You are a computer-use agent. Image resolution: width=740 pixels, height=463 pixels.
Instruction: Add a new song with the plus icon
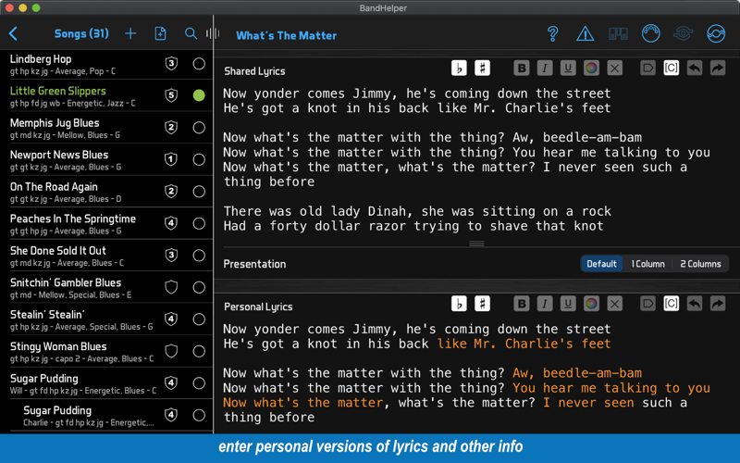click(x=130, y=33)
